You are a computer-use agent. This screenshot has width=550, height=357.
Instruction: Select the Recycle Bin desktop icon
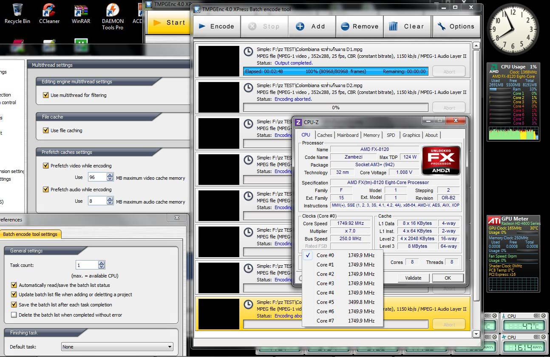tap(17, 14)
